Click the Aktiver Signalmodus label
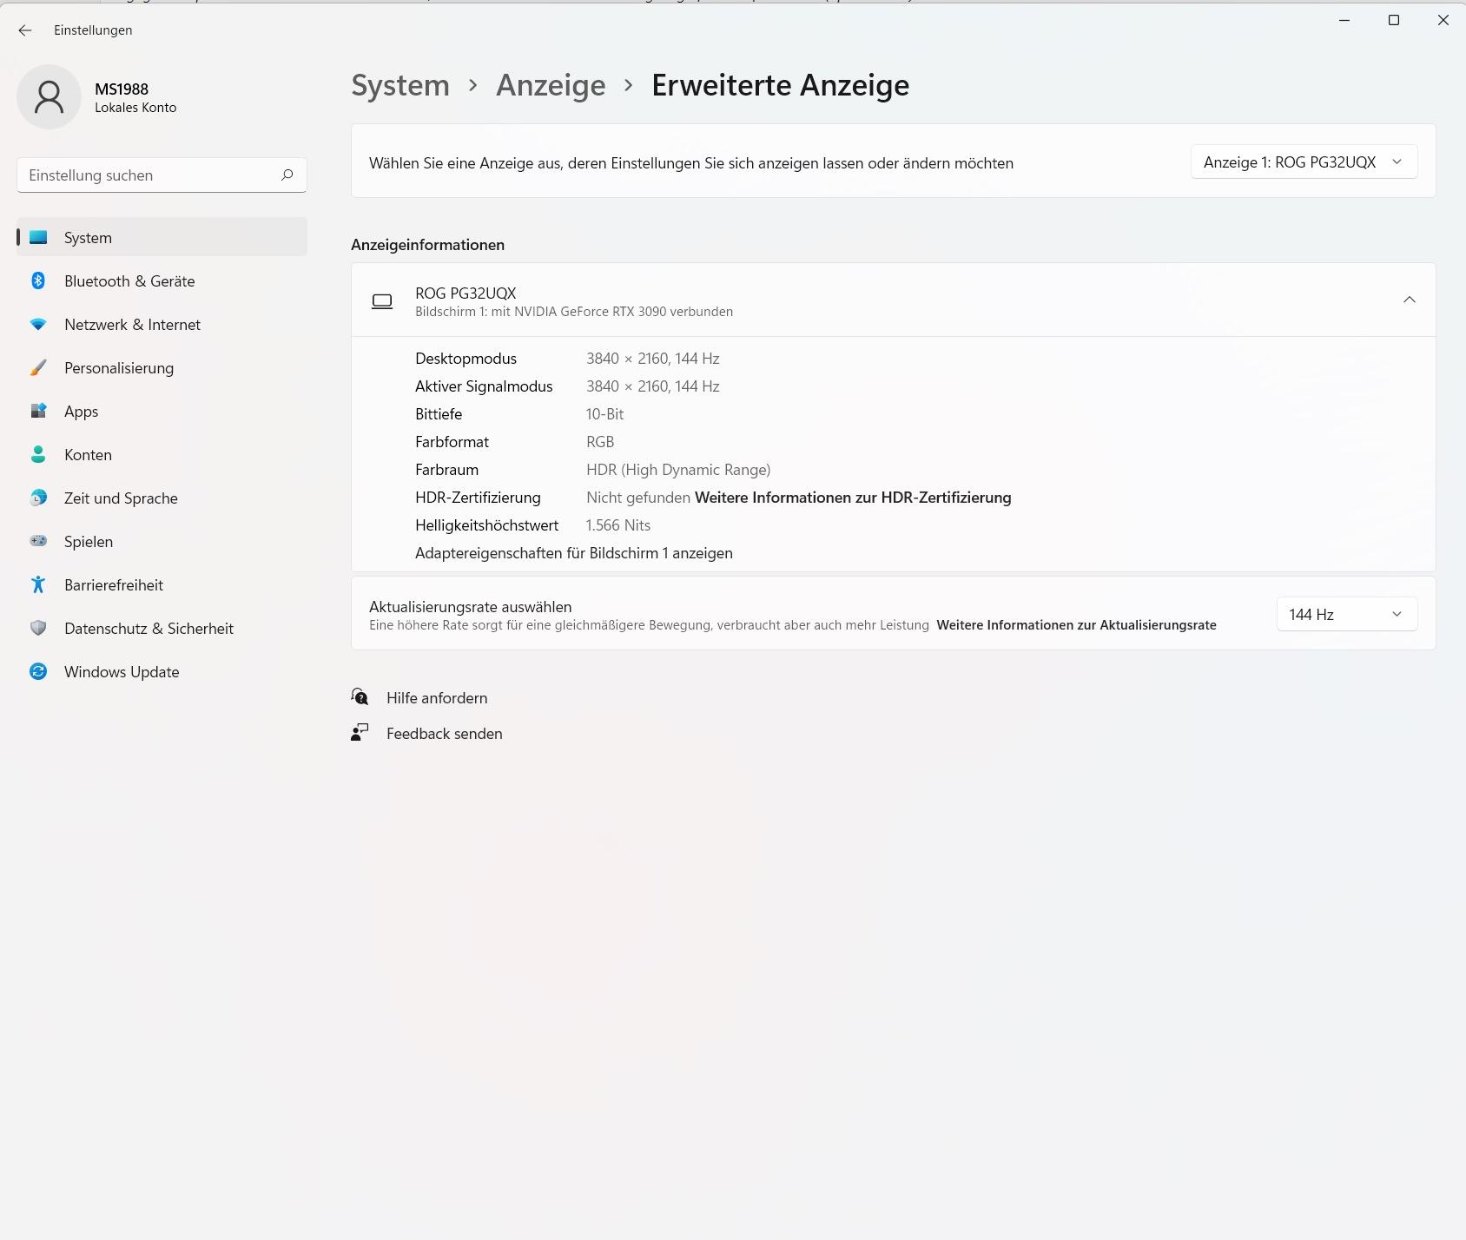This screenshot has width=1466, height=1240. pyautogui.click(x=484, y=386)
